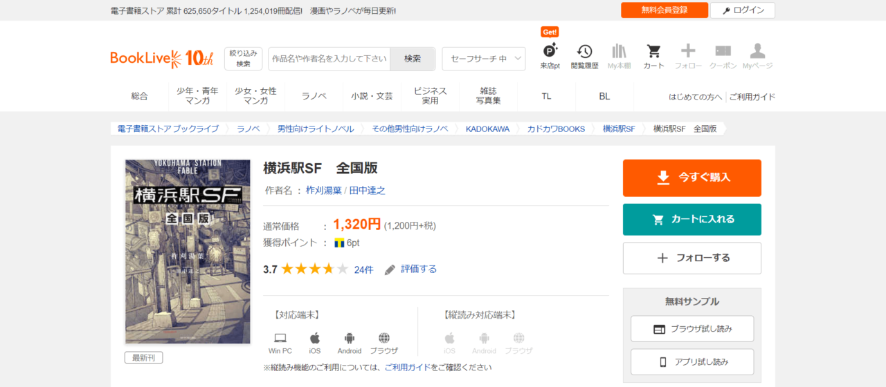The width and height of the screenshot is (886, 387).
Task: Open Myページ profile icon
Action: [757, 55]
